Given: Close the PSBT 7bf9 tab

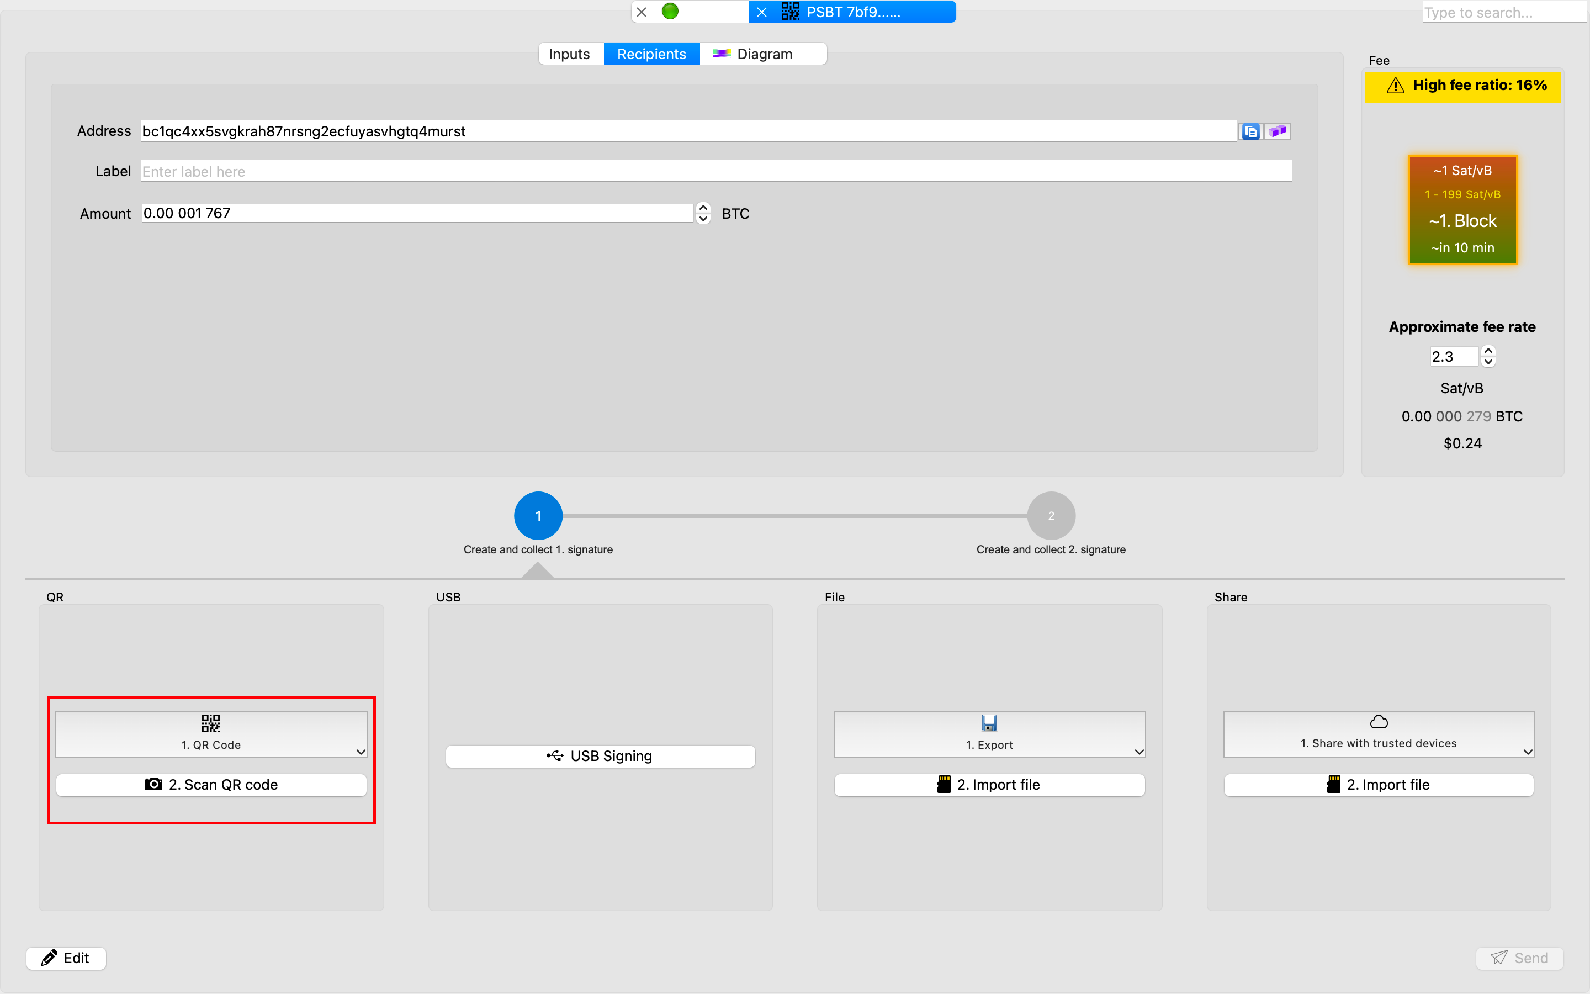Looking at the screenshot, I should click(x=761, y=12).
